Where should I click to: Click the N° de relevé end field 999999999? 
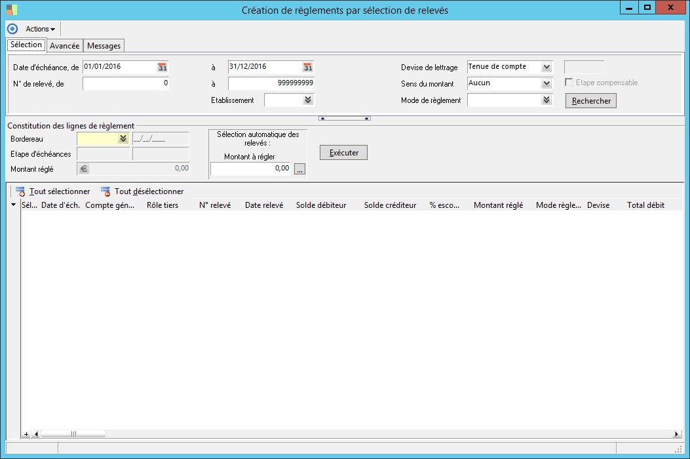[271, 83]
